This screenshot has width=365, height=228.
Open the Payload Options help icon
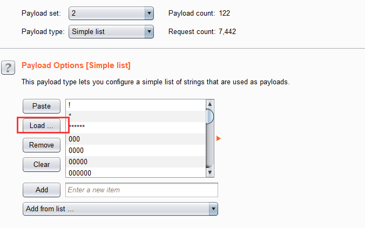tap(8, 68)
